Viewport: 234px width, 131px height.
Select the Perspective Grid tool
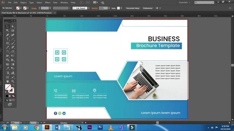pos(13,60)
